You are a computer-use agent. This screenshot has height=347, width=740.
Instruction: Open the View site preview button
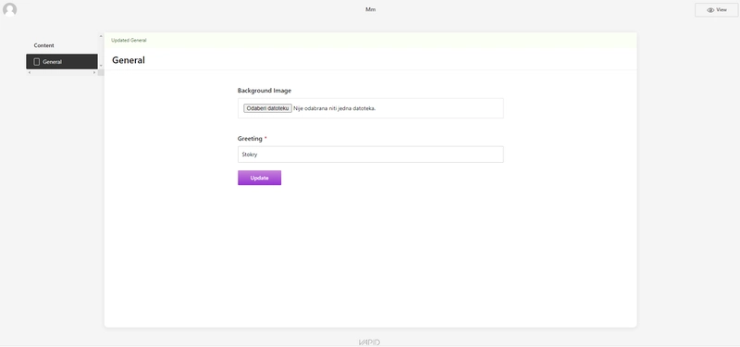(716, 10)
